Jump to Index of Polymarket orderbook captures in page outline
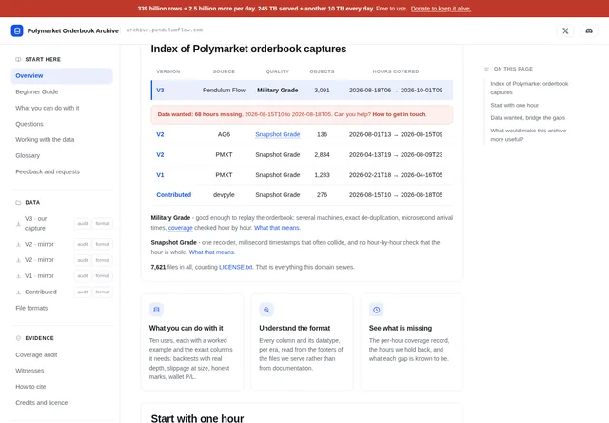Viewport: 609px width, 423px height. 529,88
